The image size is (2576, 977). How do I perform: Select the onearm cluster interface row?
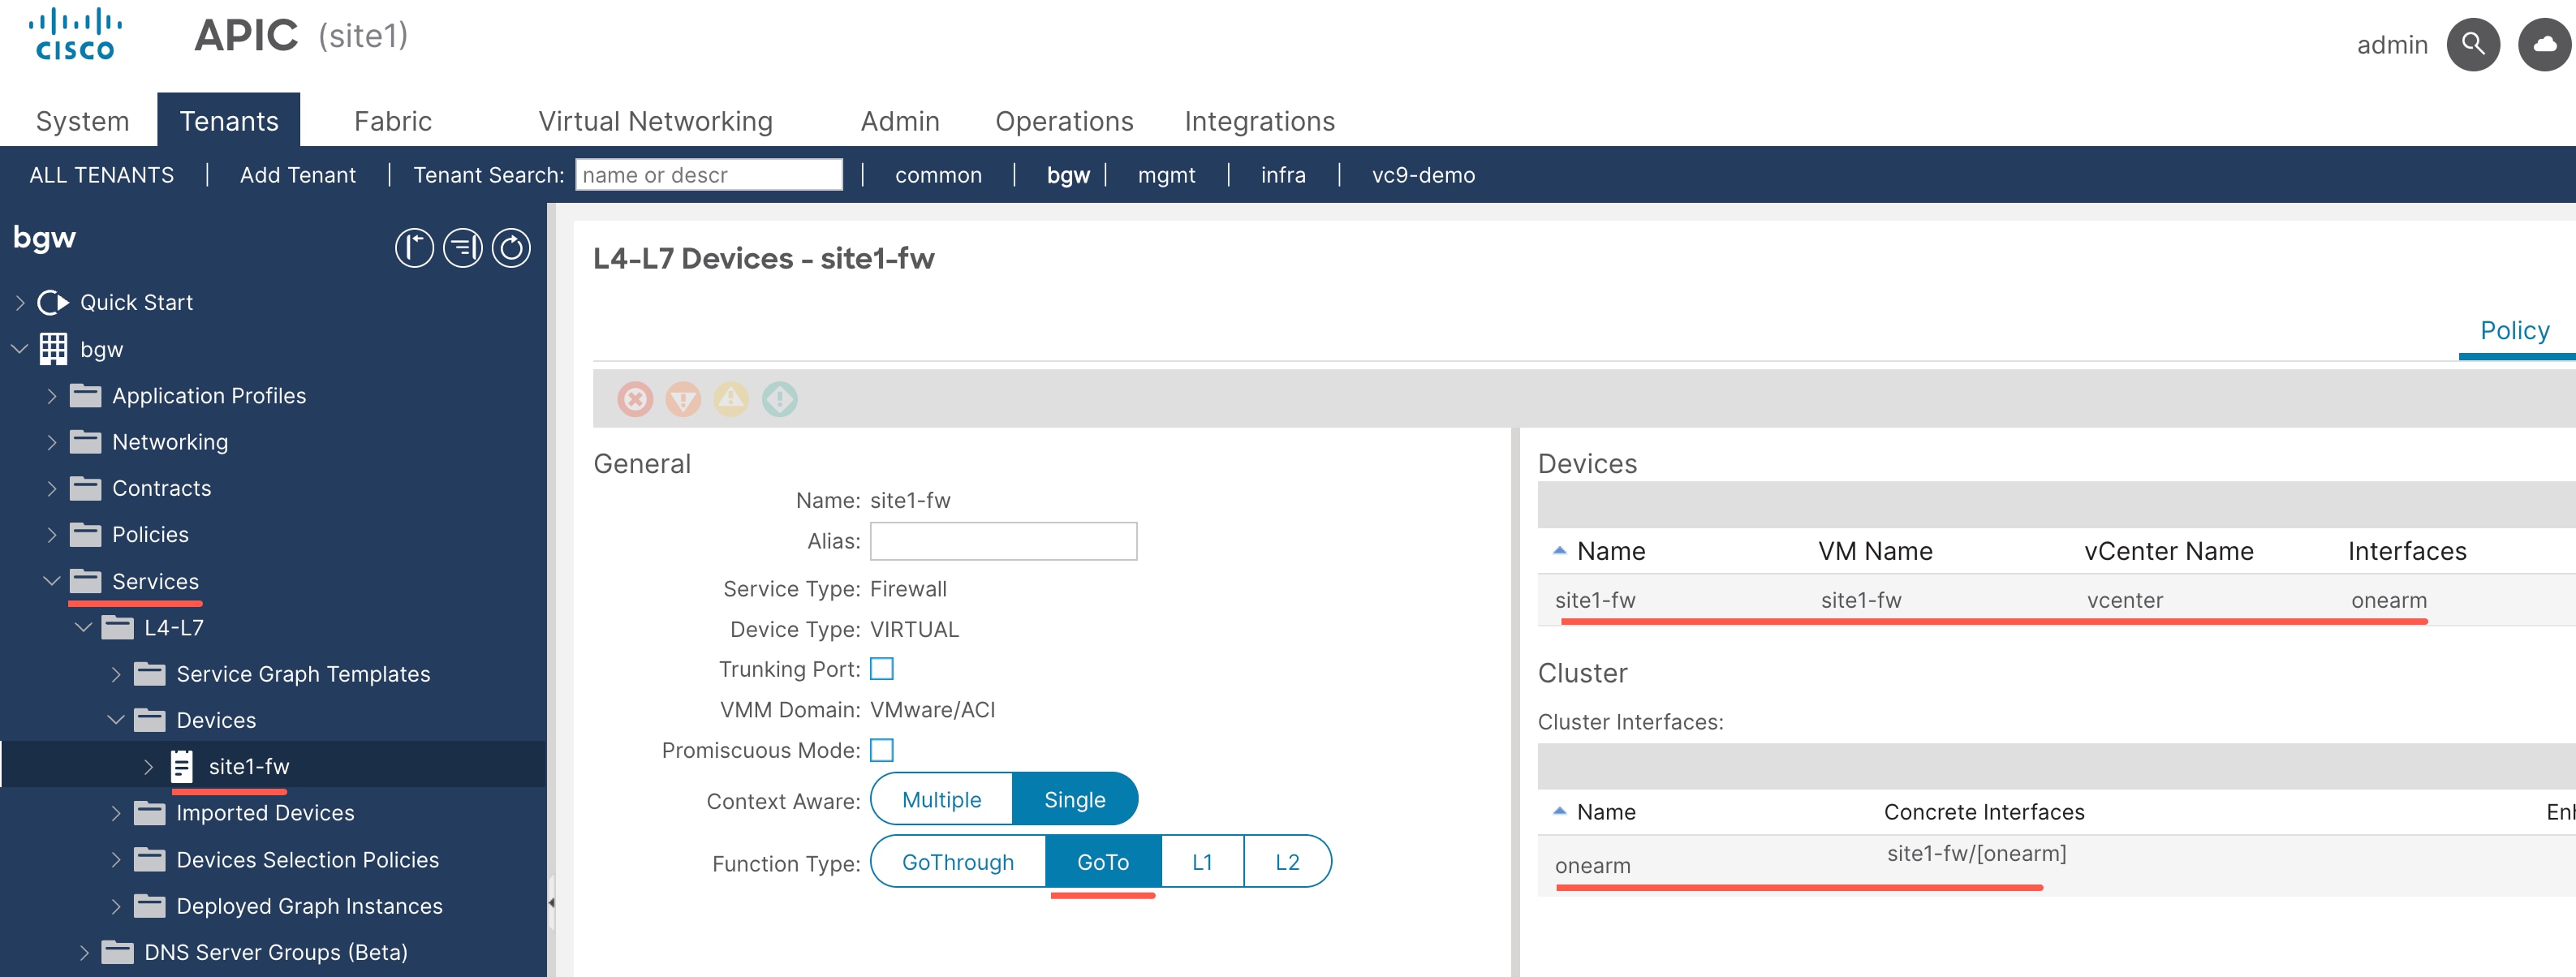pos(2056,865)
